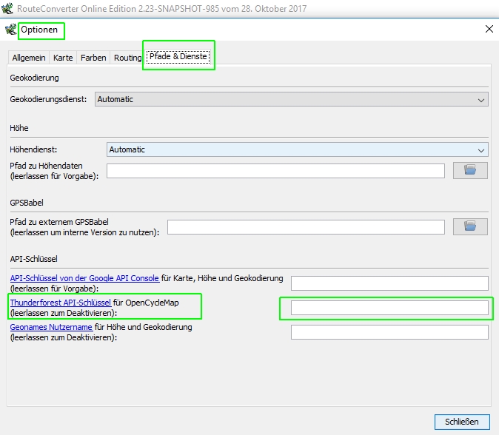Focus the Google API key input field
Image resolution: width=499 pixels, height=435 pixels.
389,283
